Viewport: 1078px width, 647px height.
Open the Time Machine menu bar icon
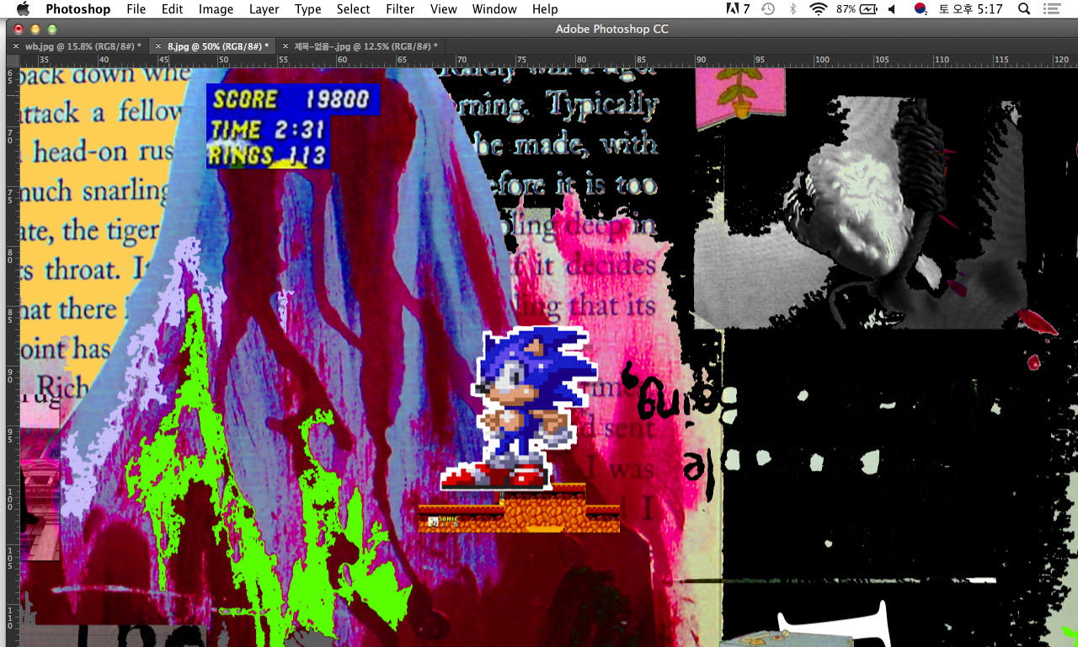coord(768,9)
